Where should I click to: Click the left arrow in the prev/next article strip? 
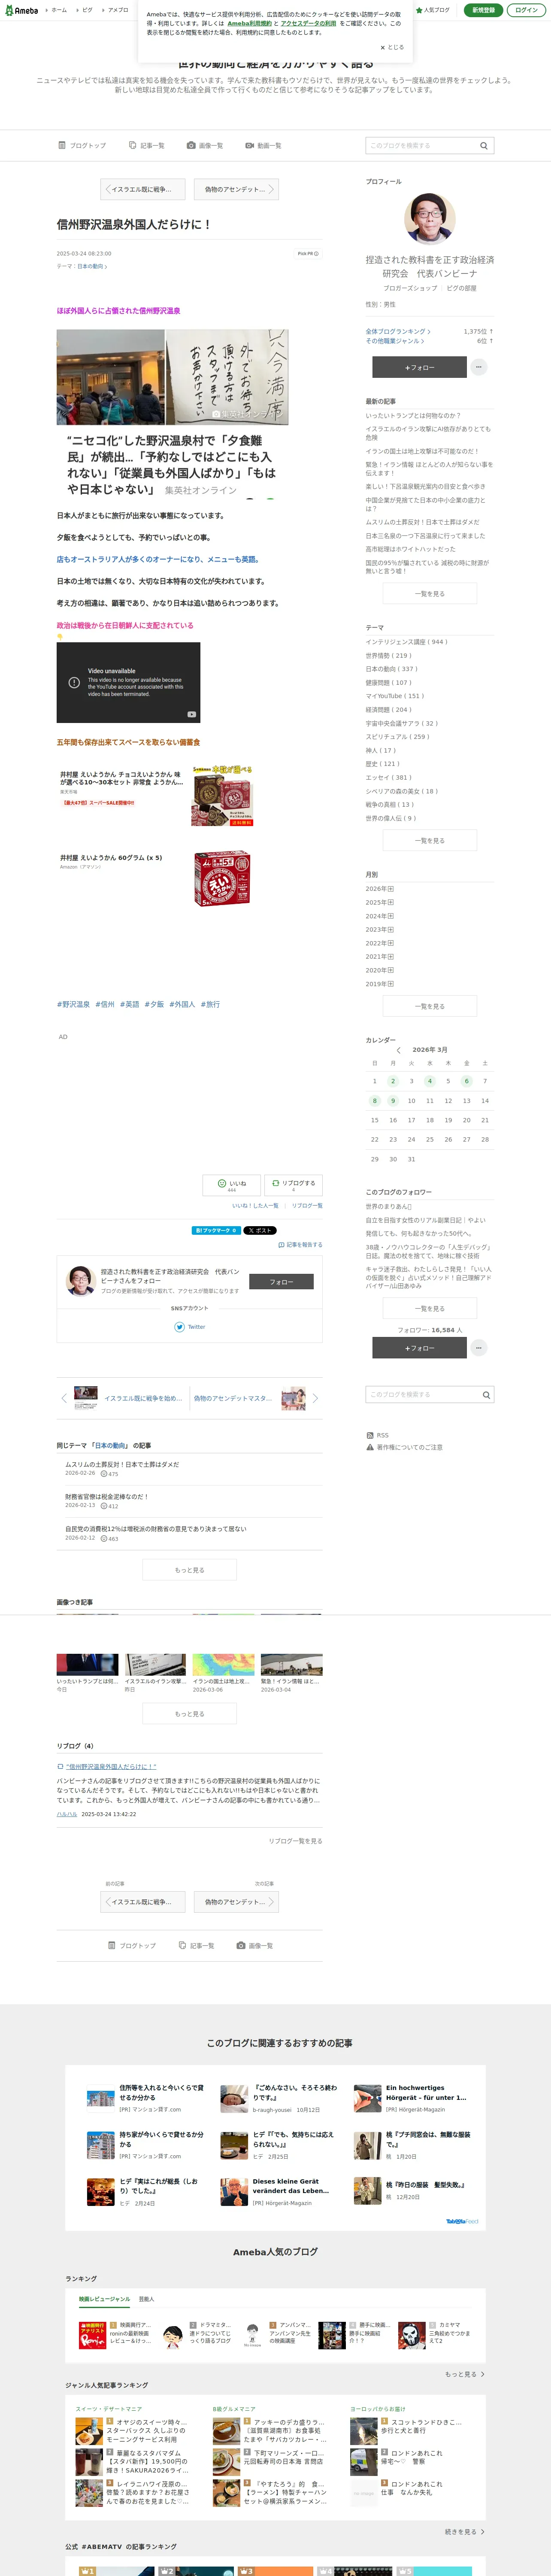64,1398
